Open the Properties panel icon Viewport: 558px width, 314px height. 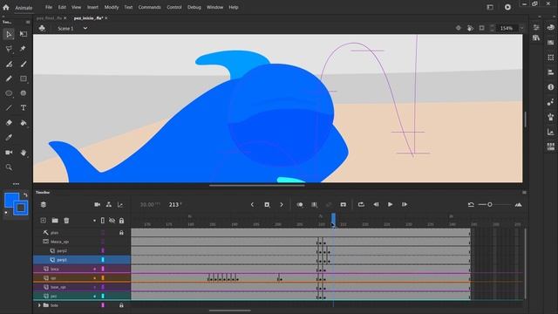tap(536, 28)
